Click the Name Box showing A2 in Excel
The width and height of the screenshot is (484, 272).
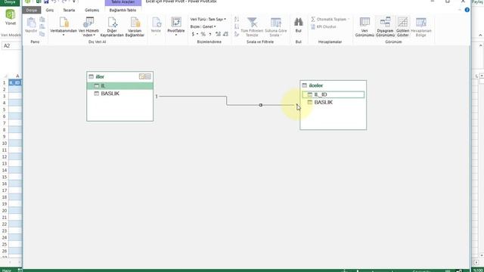[x=11, y=45]
